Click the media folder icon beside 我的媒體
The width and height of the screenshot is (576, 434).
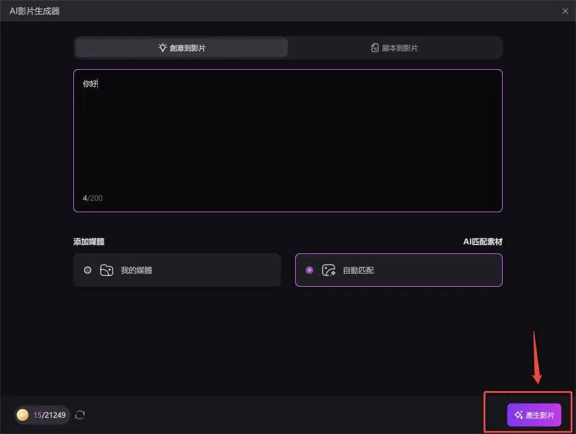(107, 269)
